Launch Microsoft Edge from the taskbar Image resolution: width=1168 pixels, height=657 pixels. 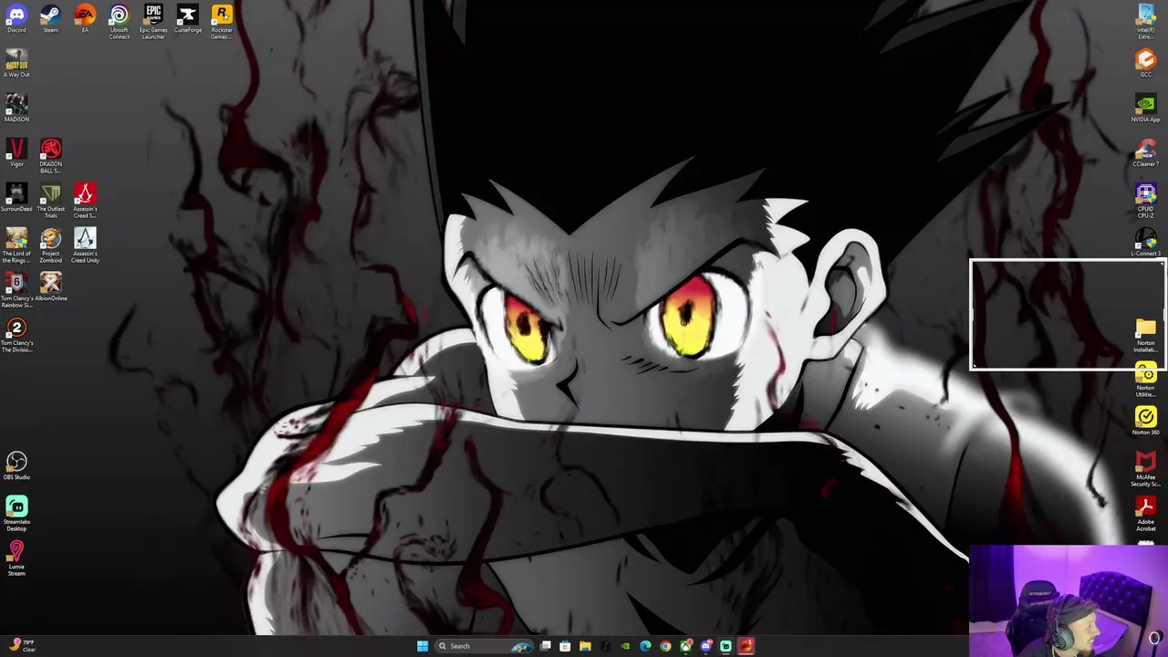(645, 646)
